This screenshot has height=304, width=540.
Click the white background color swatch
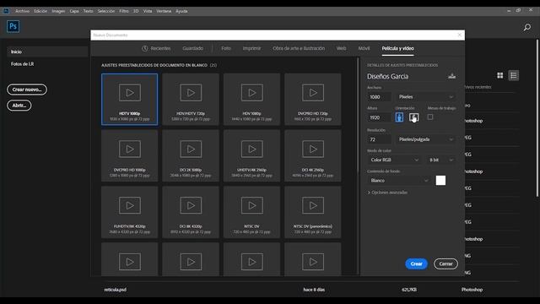[x=440, y=180]
